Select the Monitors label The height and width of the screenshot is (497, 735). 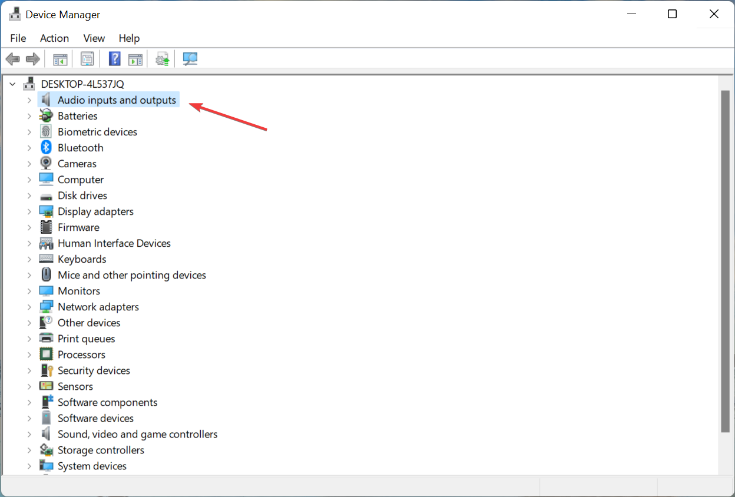(x=79, y=291)
